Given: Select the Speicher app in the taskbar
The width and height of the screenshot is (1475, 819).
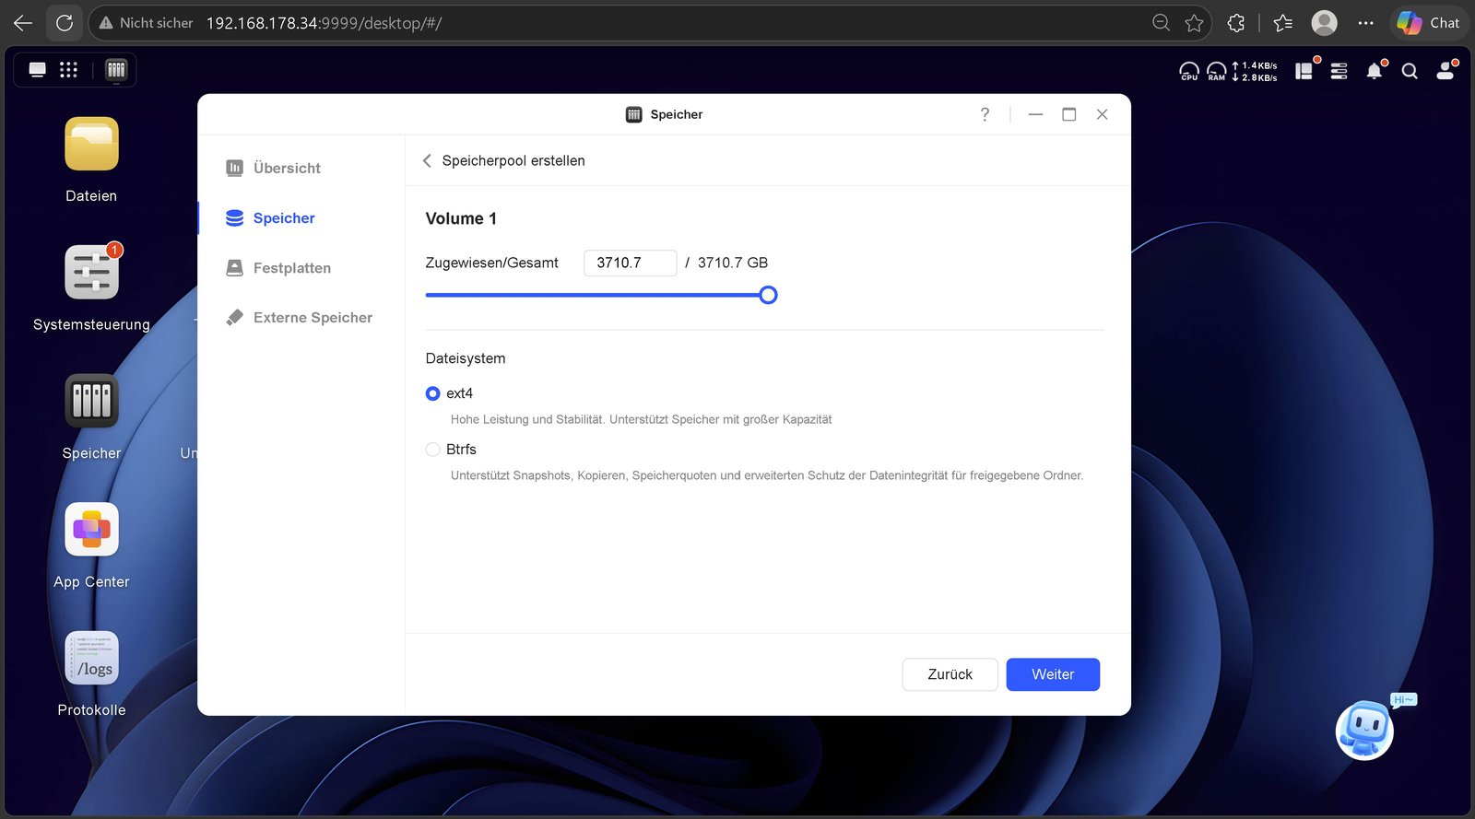Looking at the screenshot, I should (x=116, y=70).
